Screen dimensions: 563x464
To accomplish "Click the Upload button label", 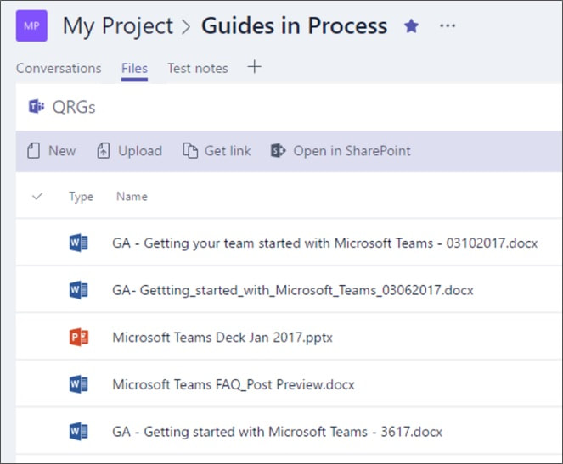I will tap(140, 151).
